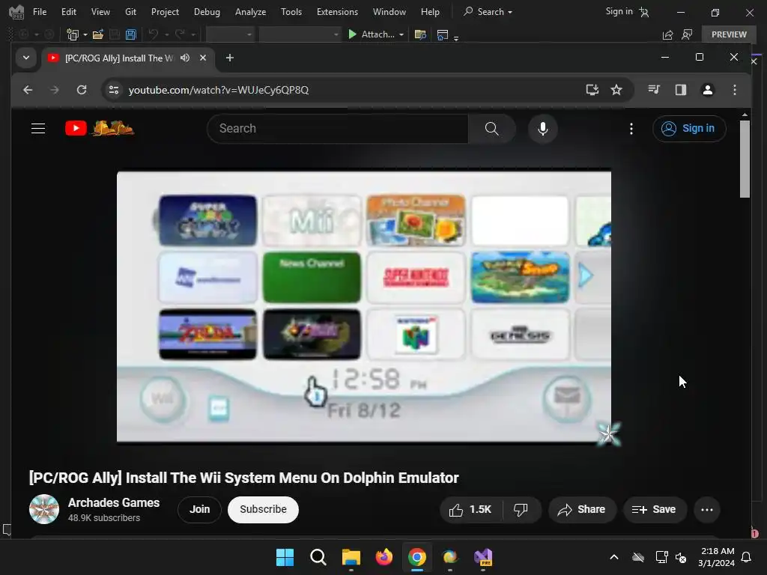
Task: Open the solution configurations combo box
Action: (x=230, y=34)
